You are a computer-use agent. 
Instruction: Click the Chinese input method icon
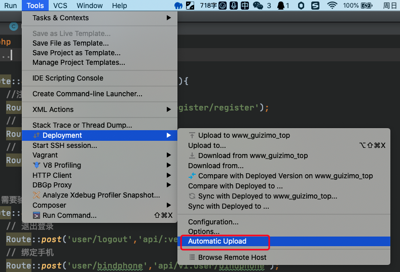pos(245,6)
